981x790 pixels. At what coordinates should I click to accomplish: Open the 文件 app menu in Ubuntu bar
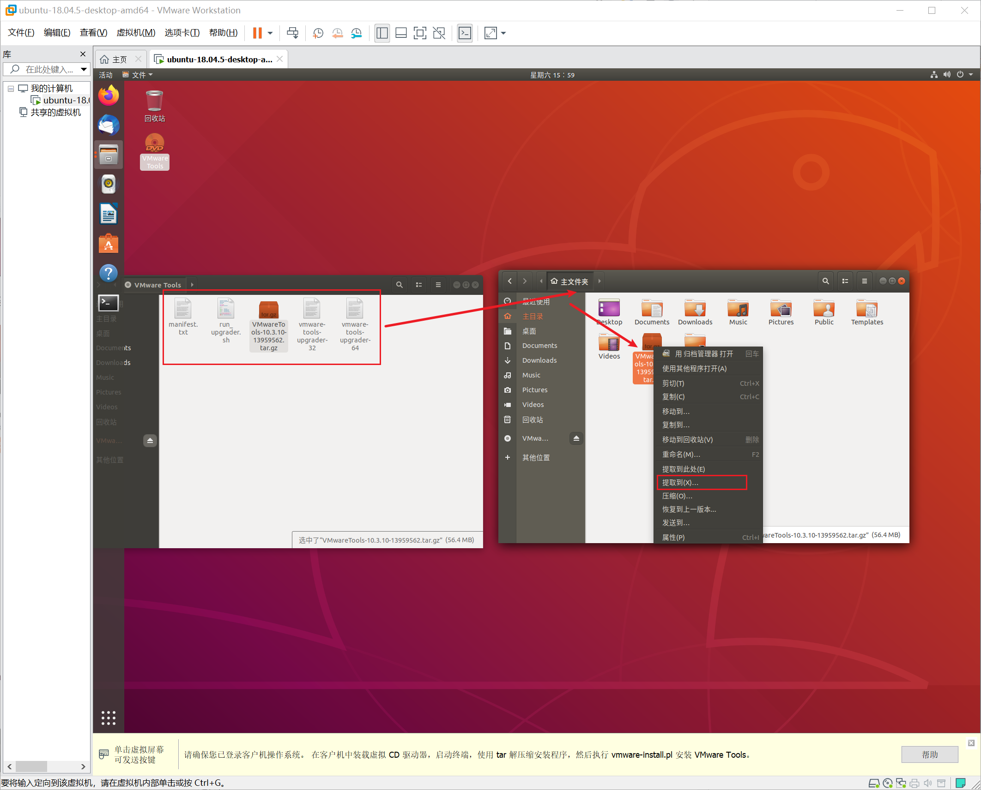click(138, 75)
